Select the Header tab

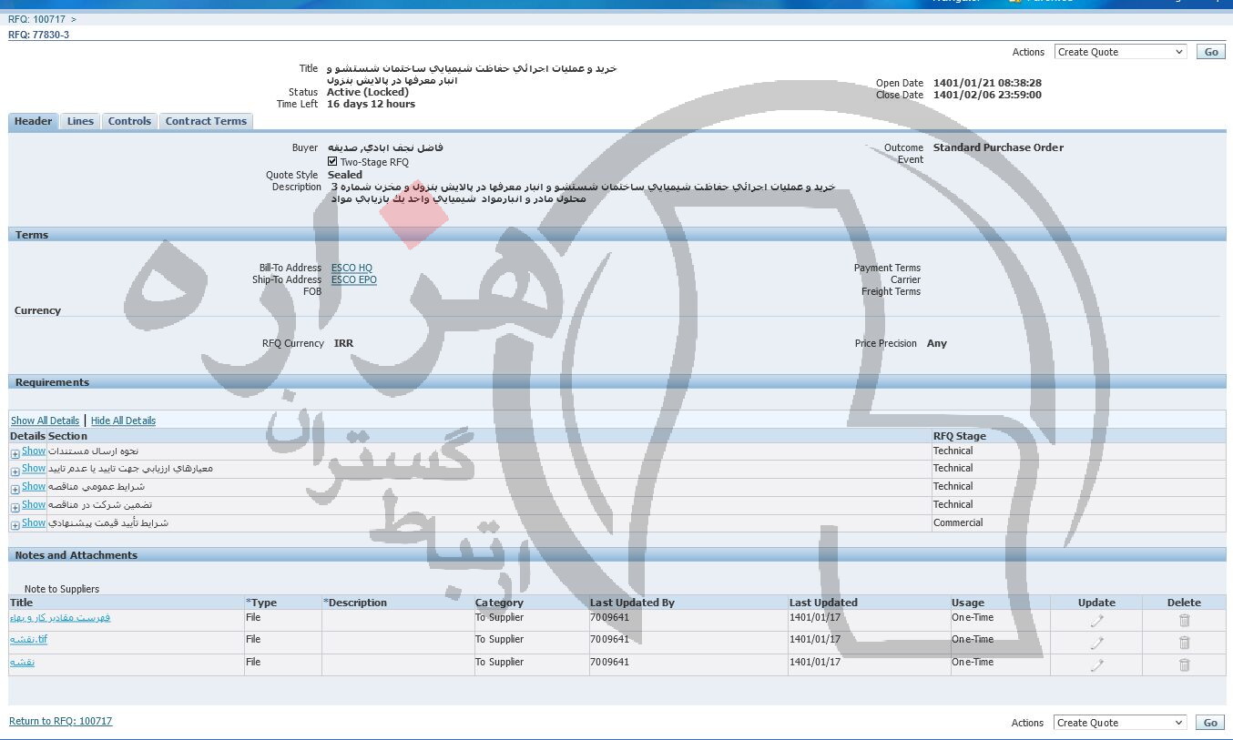click(34, 121)
